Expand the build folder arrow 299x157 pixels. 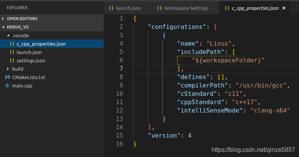pyautogui.click(x=8, y=69)
